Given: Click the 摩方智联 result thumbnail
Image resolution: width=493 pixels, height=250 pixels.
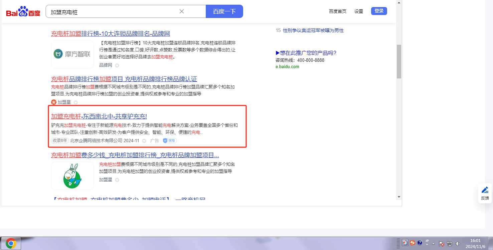Looking at the screenshot, I should (x=72, y=54).
